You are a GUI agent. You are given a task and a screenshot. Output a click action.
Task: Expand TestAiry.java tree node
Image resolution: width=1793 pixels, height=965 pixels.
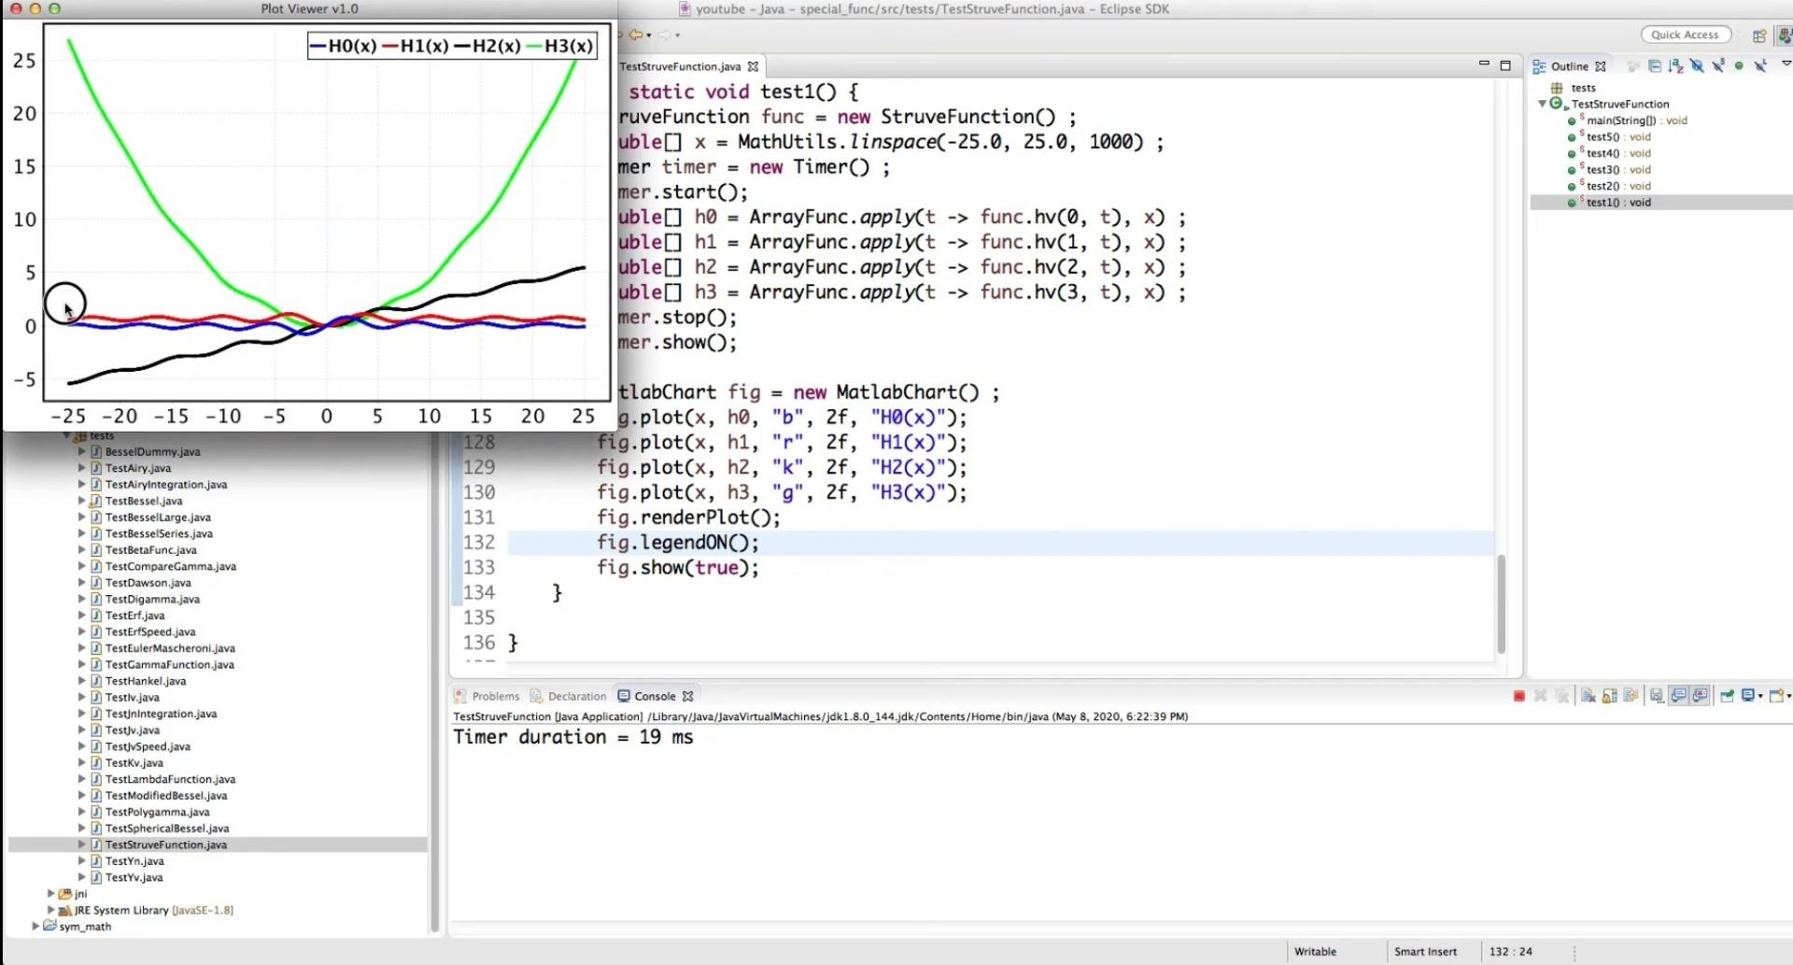point(82,468)
